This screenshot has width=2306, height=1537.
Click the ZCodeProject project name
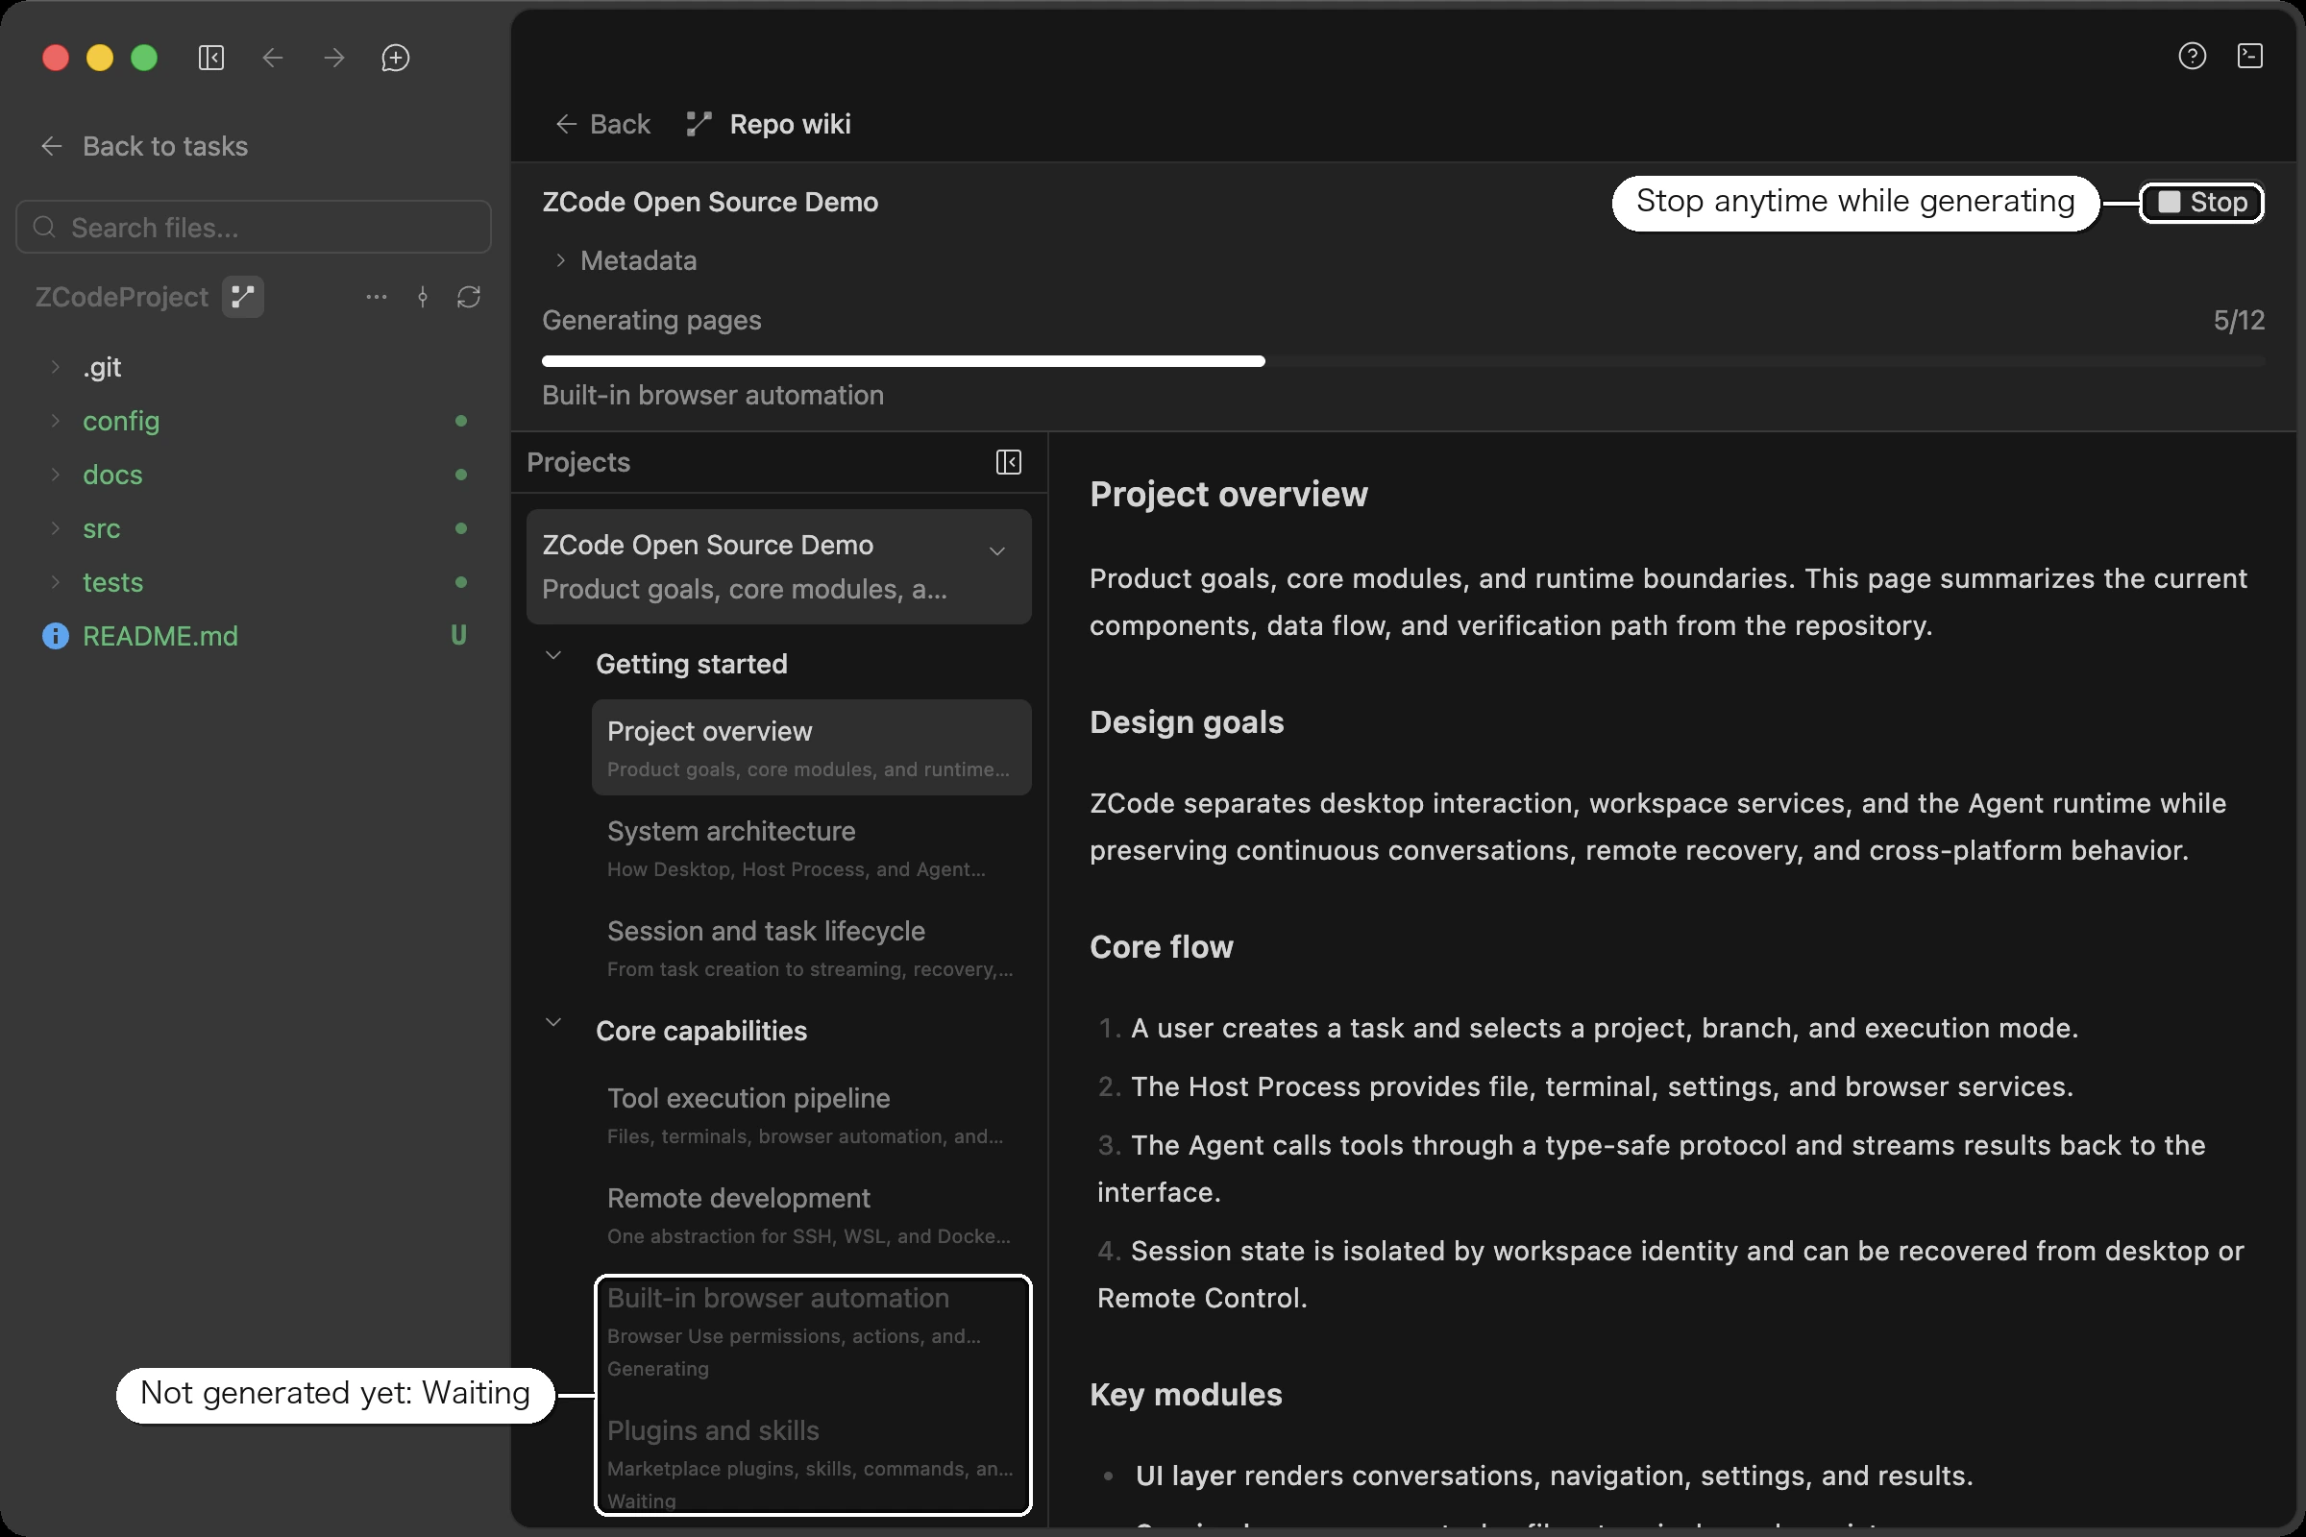click(122, 297)
